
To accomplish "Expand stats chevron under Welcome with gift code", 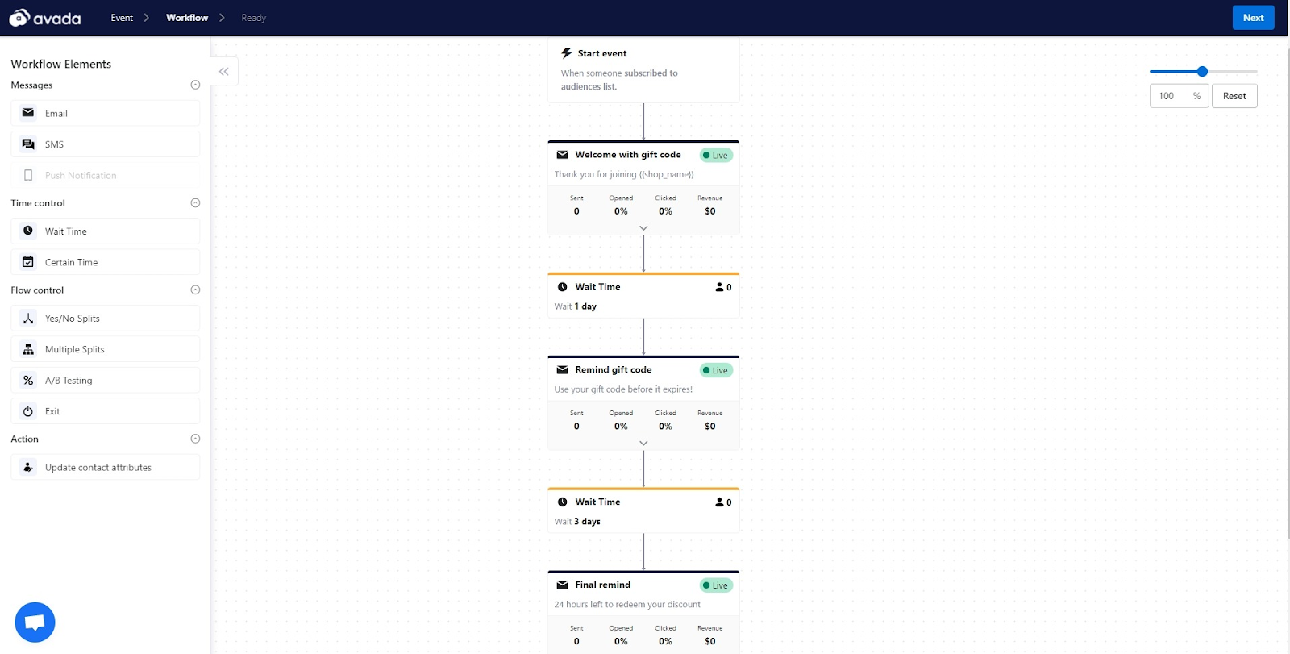I will 643,228.
